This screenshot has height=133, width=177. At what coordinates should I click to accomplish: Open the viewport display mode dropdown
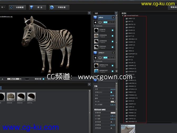pos(14,79)
